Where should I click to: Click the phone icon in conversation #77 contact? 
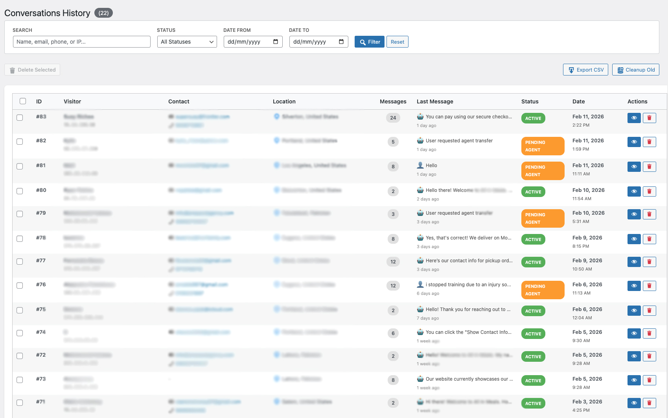171,269
